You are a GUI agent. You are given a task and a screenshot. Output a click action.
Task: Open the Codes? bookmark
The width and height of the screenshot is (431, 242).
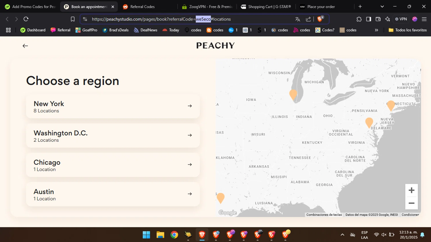(325, 30)
